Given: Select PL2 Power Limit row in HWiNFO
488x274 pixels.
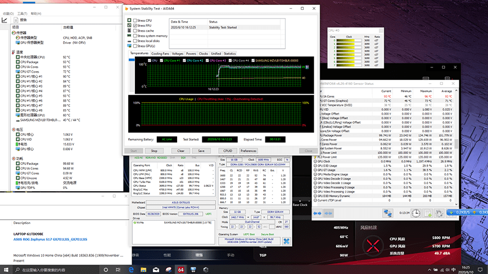Looking at the screenshot, I should coord(383,157).
